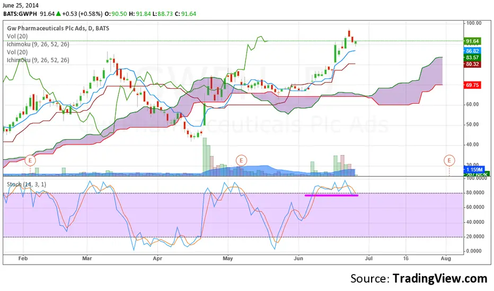Click the C:91.64 close value
The image size is (494, 291).
pyautogui.click(x=186, y=14)
